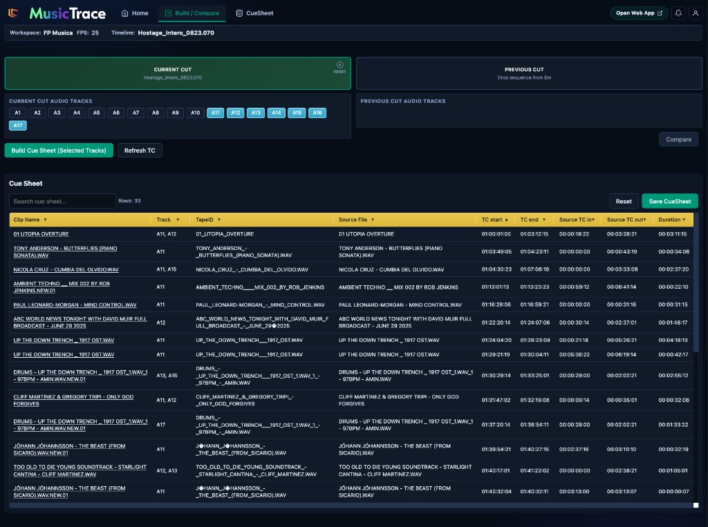The width and height of the screenshot is (708, 527).
Task: Click the Home icon in navigation
Action: click(x=124, y=13)
